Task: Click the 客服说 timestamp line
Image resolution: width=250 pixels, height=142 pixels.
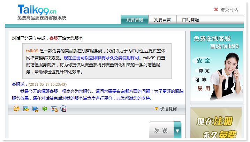Action: [x=39, y=84]
